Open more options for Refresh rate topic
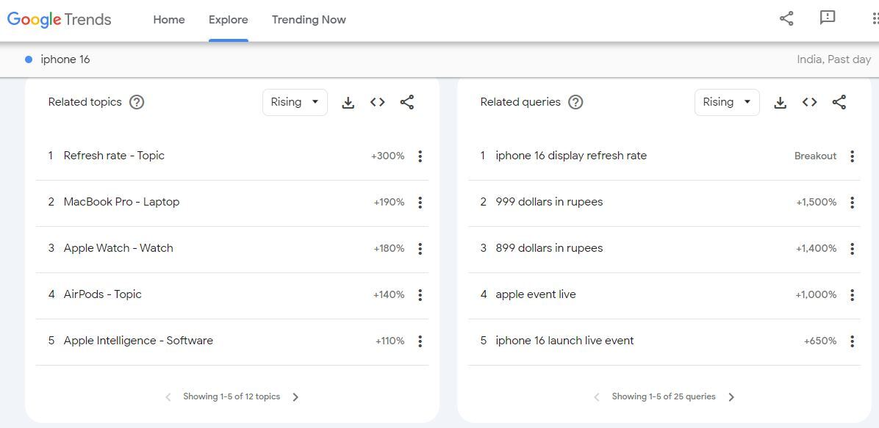The width and height of the screenshot is (879, 428). [420, 156]
